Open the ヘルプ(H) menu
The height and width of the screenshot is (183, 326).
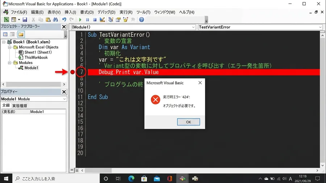pyautogui.click(x=187, y=12)
